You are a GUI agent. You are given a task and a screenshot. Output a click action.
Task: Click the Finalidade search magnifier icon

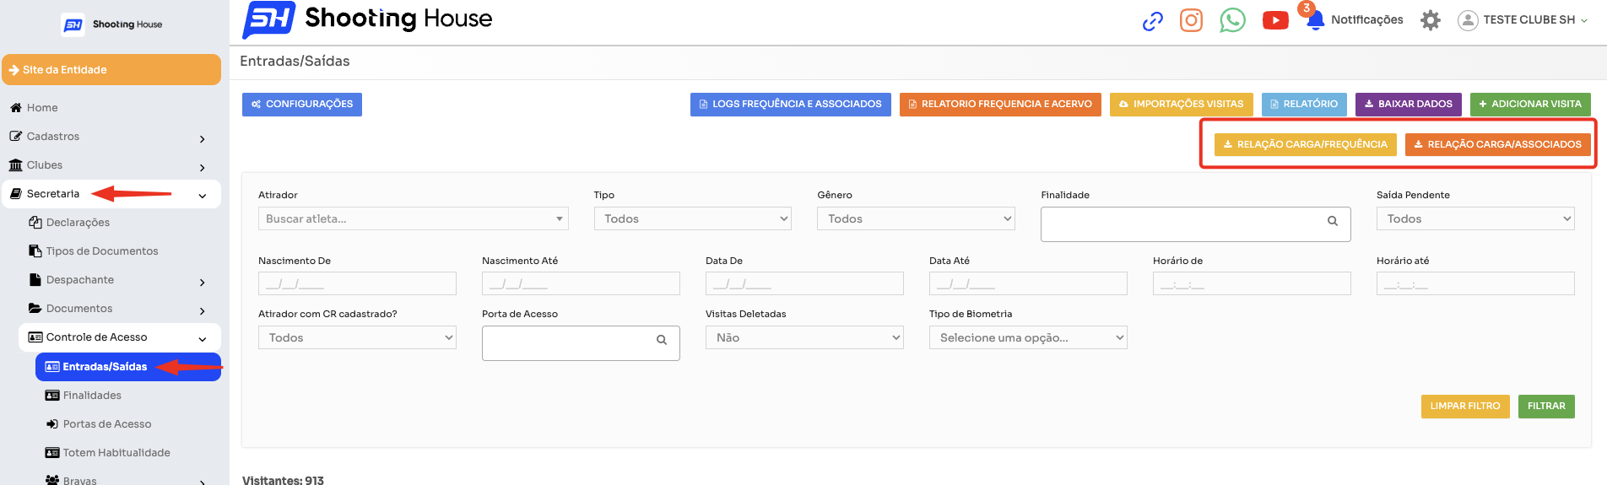coord(1333,221)
